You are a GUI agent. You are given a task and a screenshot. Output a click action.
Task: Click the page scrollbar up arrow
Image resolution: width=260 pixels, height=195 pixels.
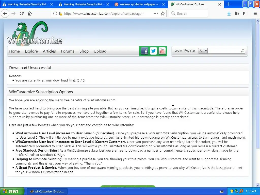[x=258, y=21]
